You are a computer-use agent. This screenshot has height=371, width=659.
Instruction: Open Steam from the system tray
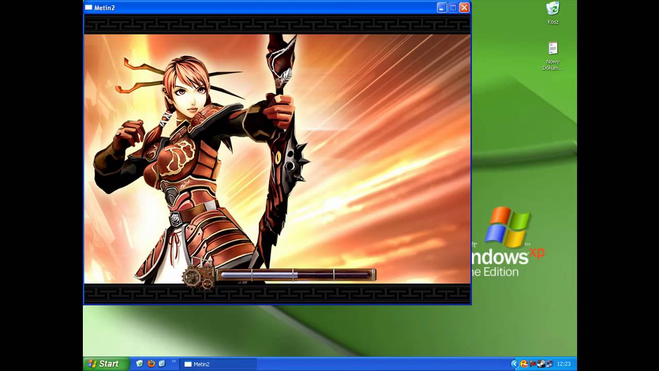pyautogui.click(x=541, y=364)
